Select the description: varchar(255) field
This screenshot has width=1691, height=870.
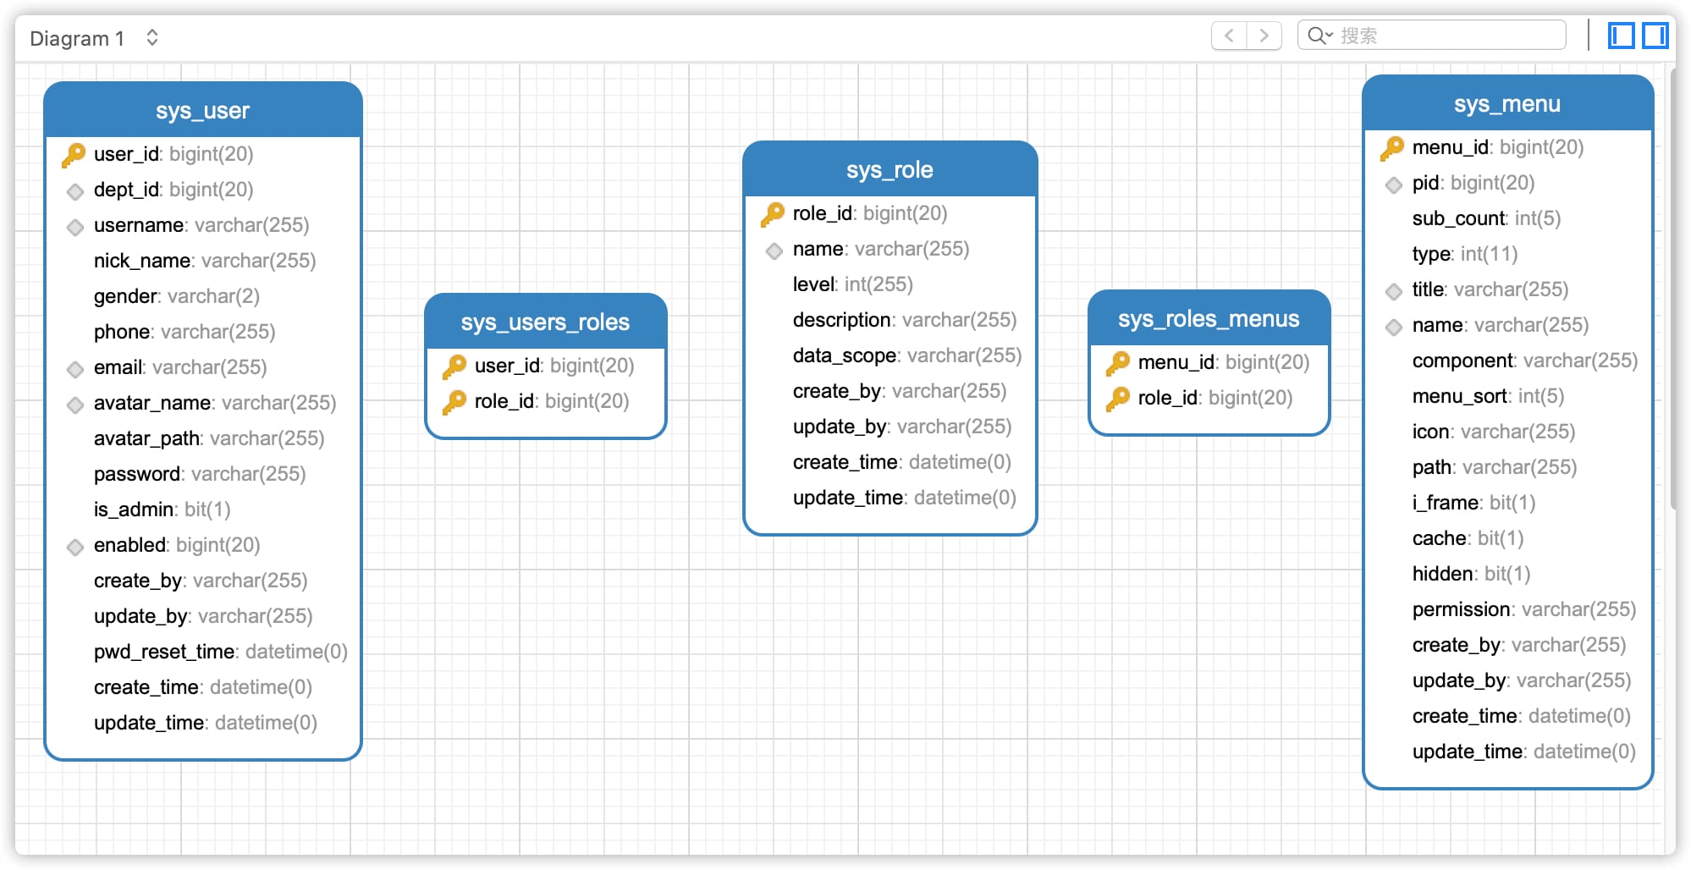point(905,320)
